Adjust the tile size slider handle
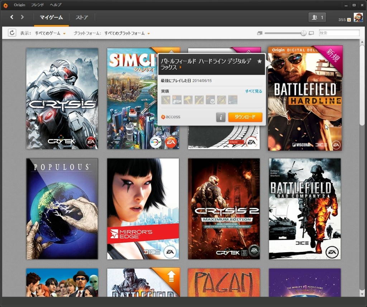This screenshot has width=367, height=307. pyautogui.click(x=303, y=33)
